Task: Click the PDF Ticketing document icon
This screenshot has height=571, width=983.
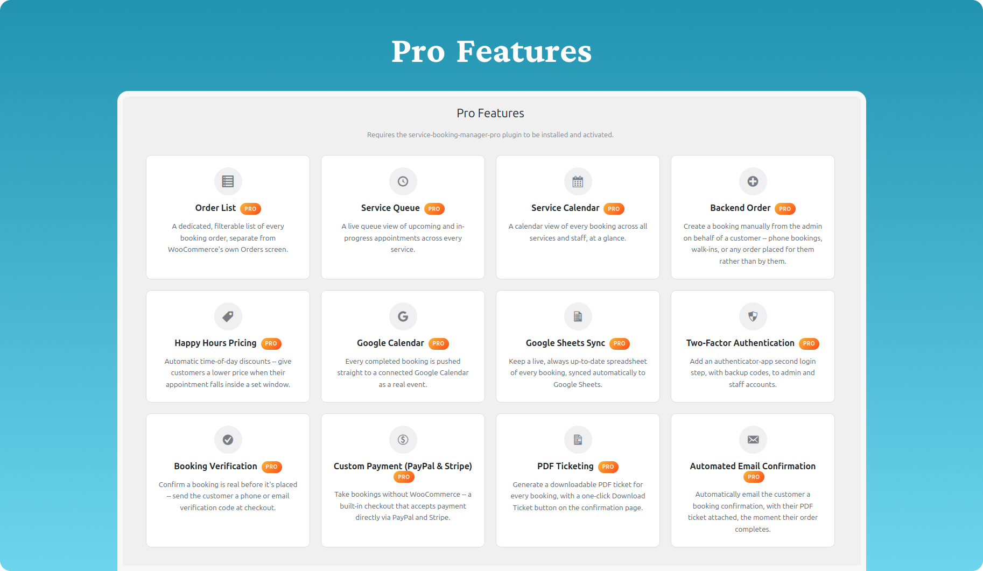Action: point(578,440)
